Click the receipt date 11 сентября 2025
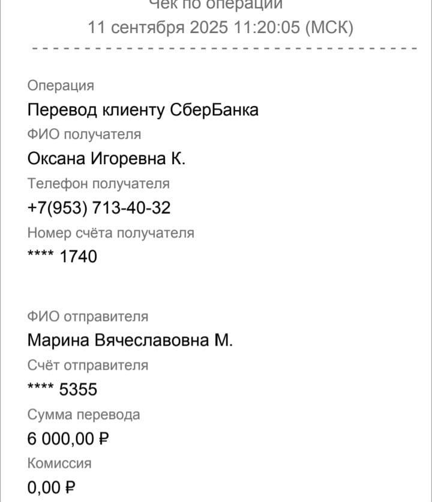432x502 pixels. [x=158, y=27]
